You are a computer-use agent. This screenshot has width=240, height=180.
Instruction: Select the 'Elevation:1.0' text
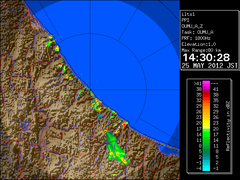(x=199, y=44)
